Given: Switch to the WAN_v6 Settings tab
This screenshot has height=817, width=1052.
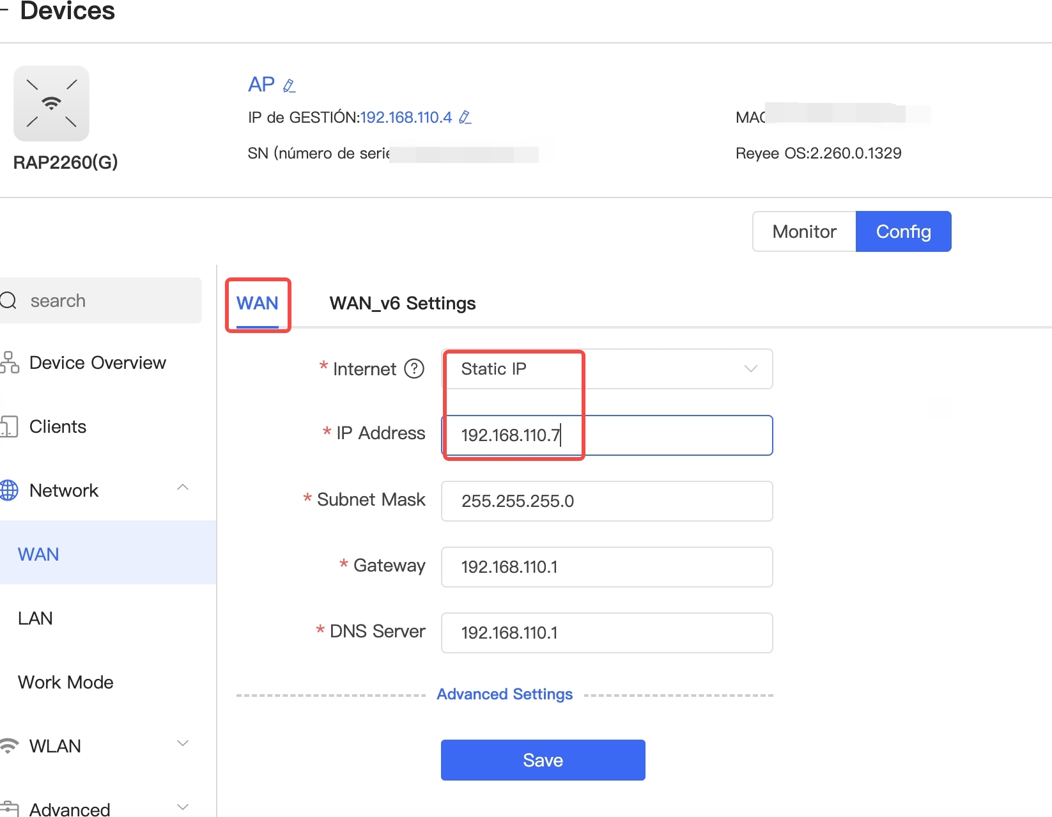Looking at the screenshot, I should coord(402,303).
